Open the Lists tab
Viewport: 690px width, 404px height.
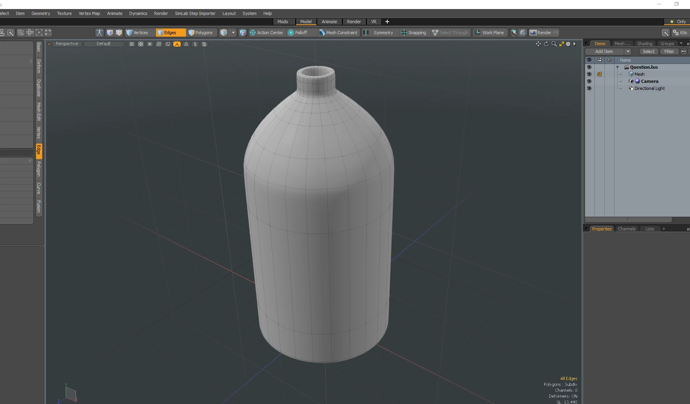coord(650,229)
